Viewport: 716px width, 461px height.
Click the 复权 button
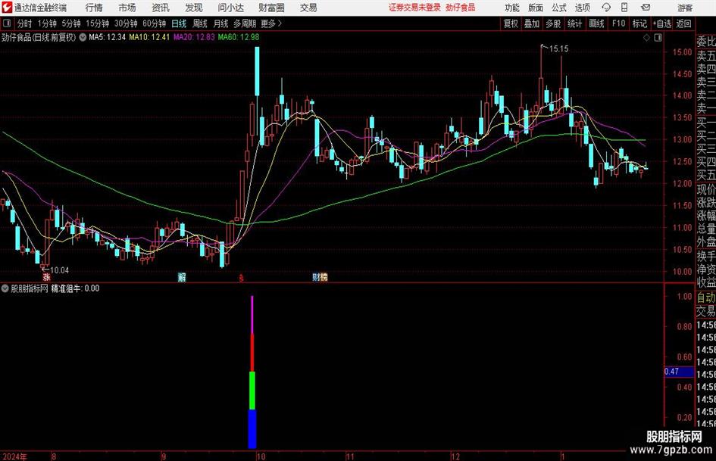pos(511,23)
